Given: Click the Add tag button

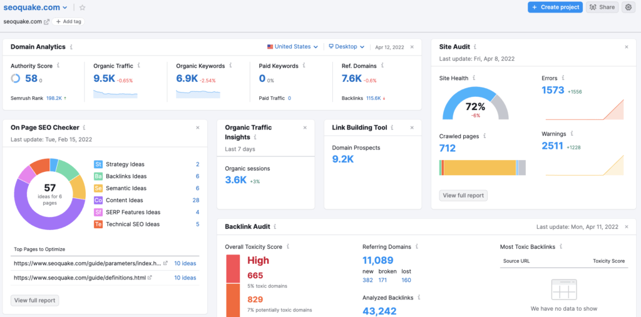Looking at the screenshot, I should tap(69, 21).
